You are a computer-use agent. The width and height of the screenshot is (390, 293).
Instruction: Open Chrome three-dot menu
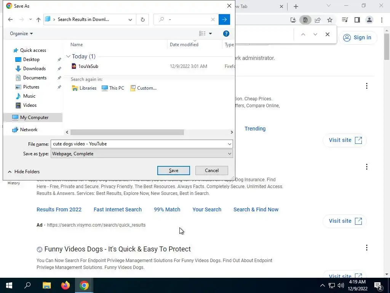pos(382,20)
